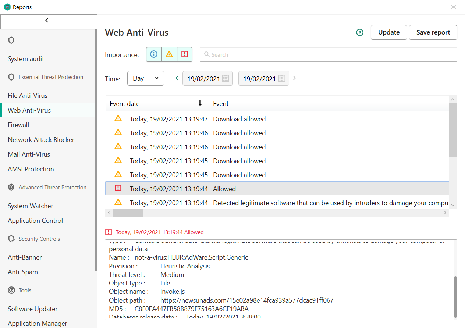Open the System Watcher report
Image resolution: width=465 pixels, height=328 pixels.
(x=31, y=206)
